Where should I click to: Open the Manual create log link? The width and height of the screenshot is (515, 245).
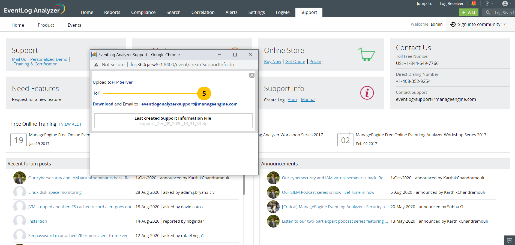(308, 100)
